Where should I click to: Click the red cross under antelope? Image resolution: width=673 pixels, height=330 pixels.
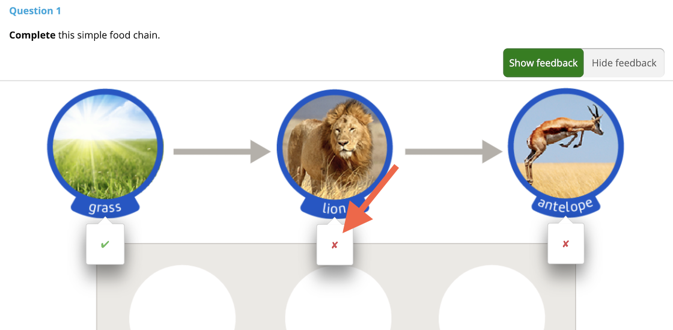(565, 244)
